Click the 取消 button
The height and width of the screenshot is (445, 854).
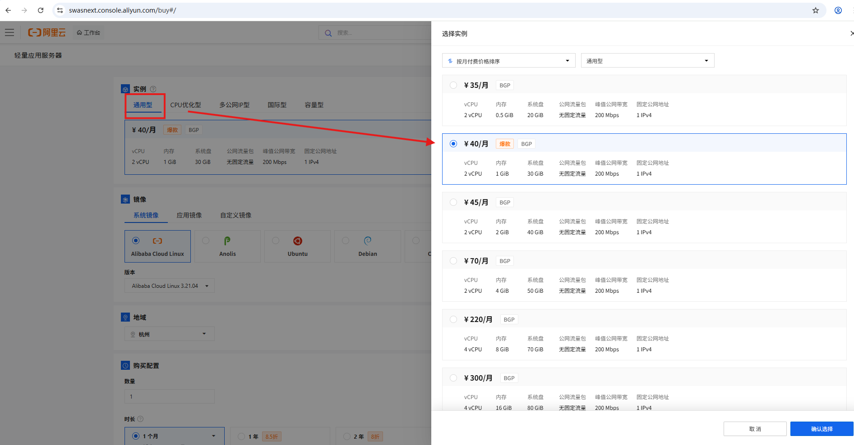pos(755,429)
